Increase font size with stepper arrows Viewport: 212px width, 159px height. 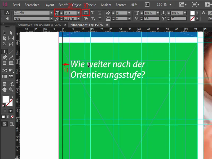click(61, 12)
